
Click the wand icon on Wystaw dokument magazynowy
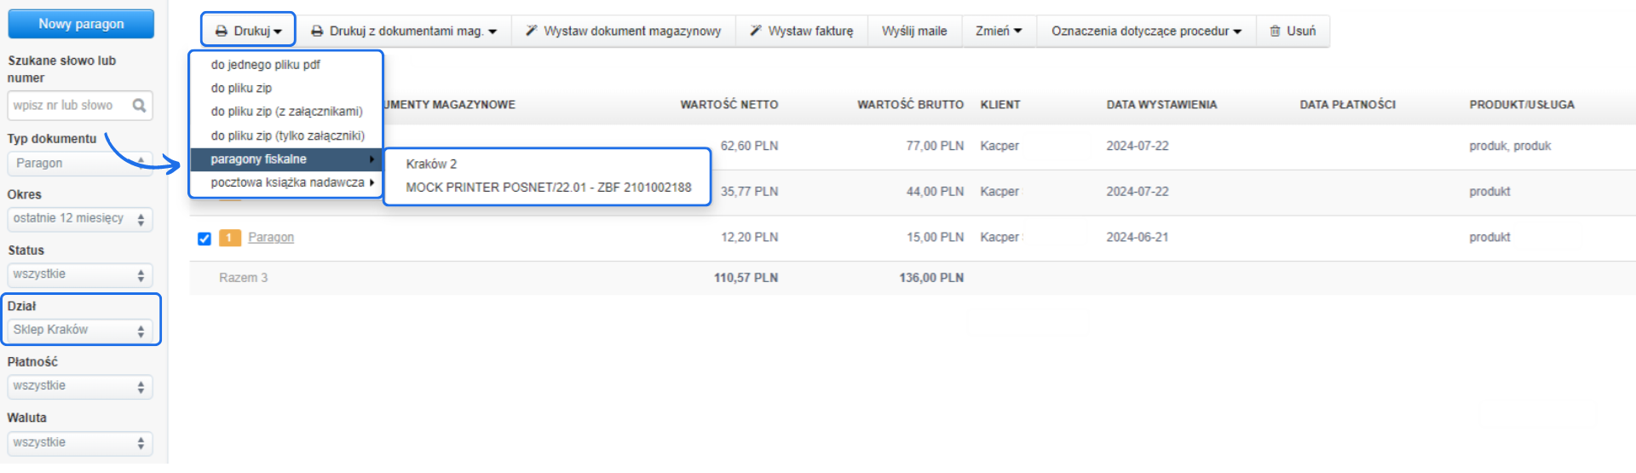pos(531,31)
